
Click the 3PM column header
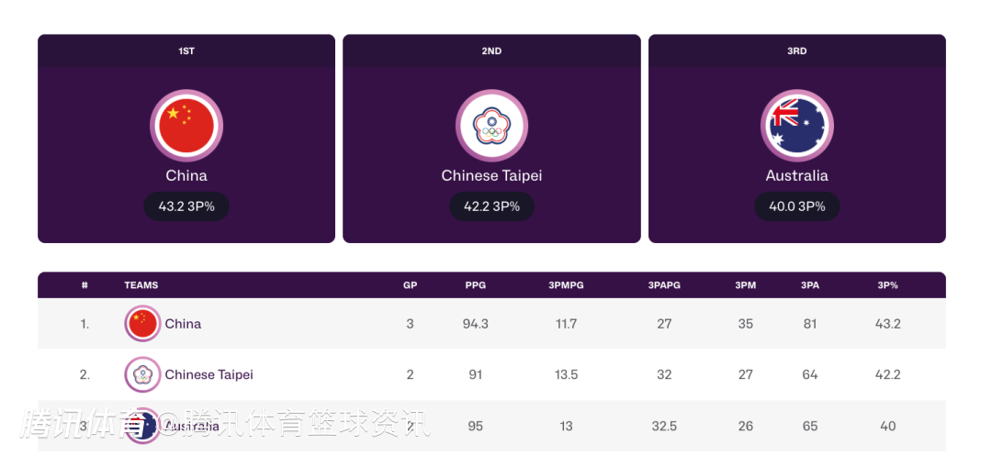point(745,284)
